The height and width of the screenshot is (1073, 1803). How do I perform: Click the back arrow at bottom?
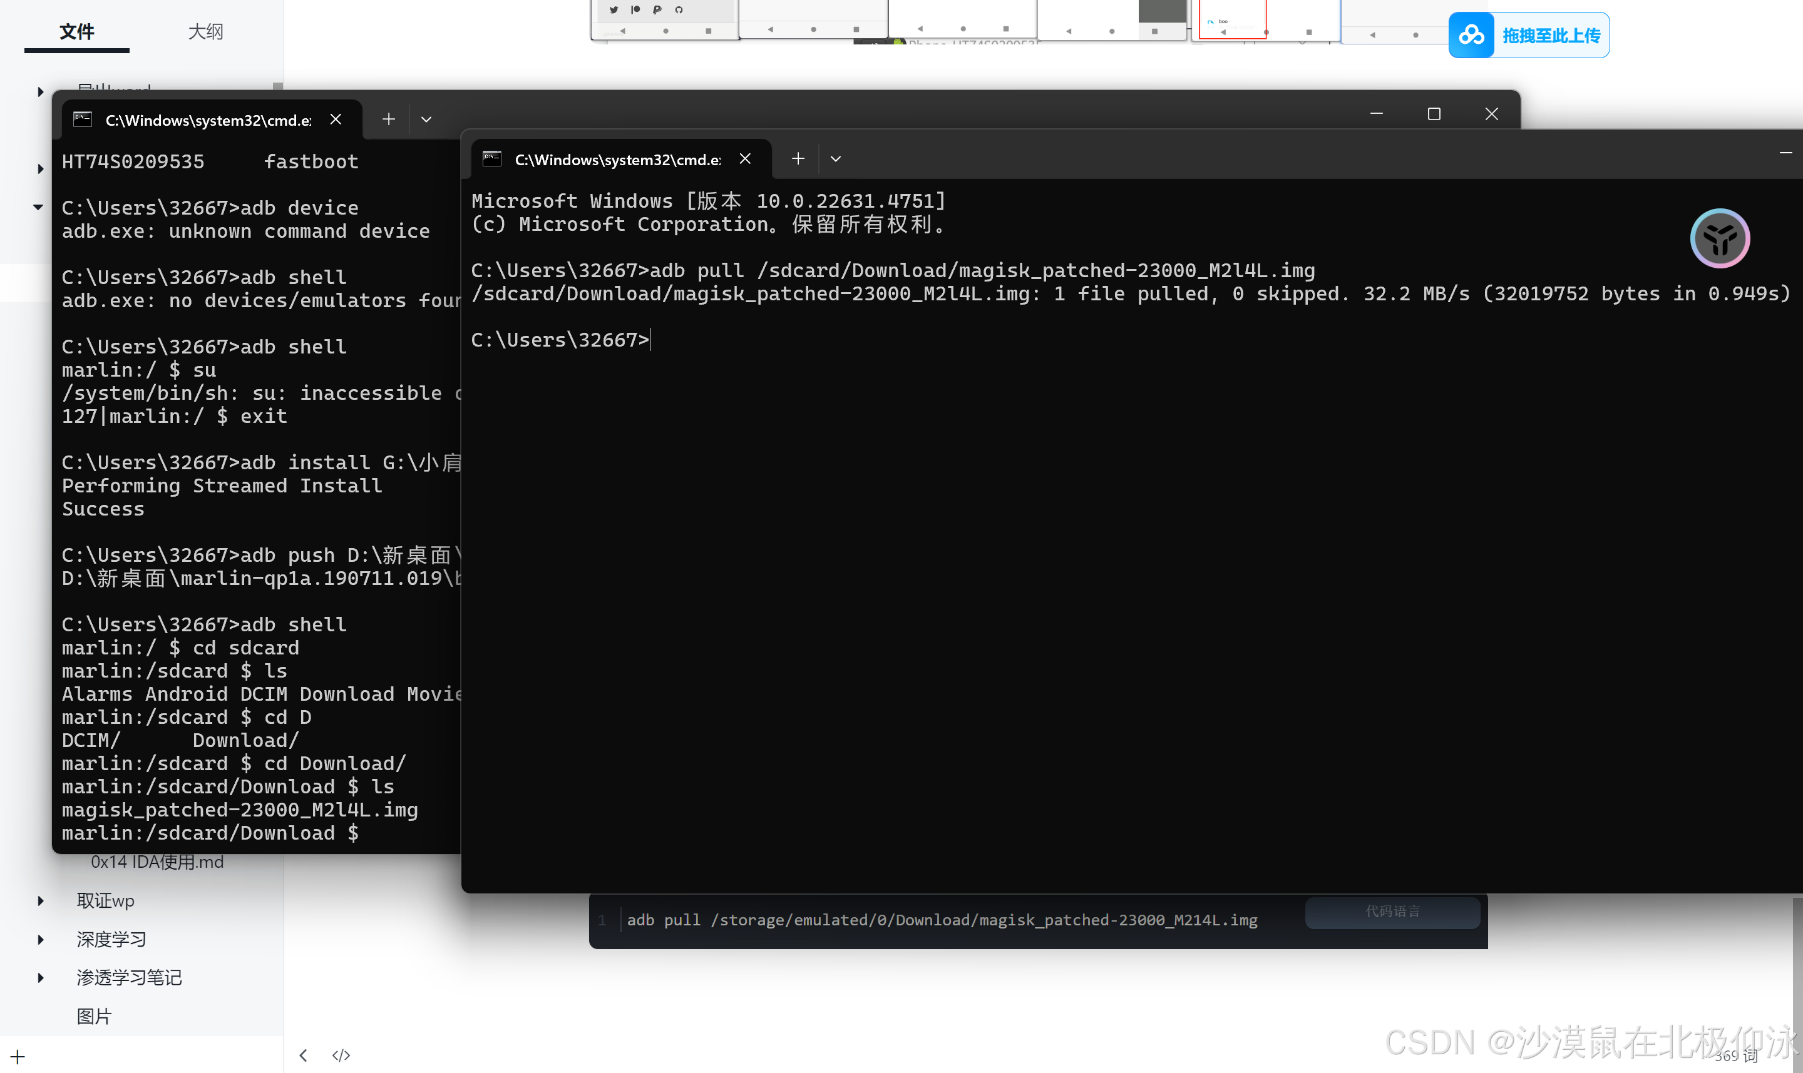pos(304,1055)
